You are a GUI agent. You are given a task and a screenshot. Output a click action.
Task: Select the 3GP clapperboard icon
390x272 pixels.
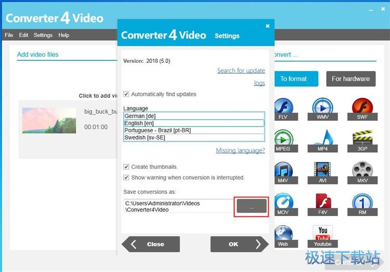[362, 141]
